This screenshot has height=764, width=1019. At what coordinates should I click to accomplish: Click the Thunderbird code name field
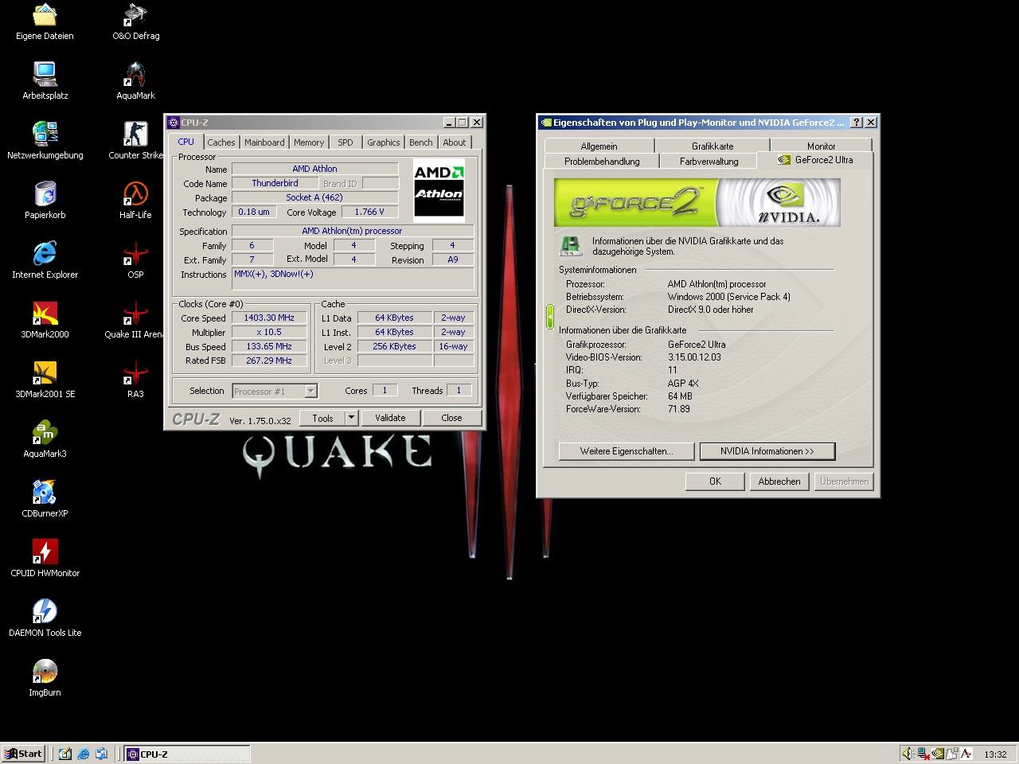275,183
